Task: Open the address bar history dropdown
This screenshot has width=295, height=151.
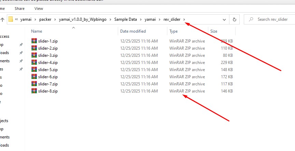Action: point(224,19)
